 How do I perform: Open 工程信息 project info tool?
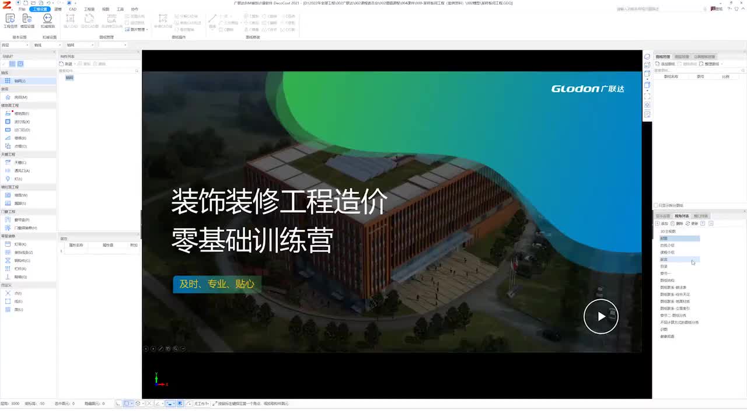pos(10,21)
